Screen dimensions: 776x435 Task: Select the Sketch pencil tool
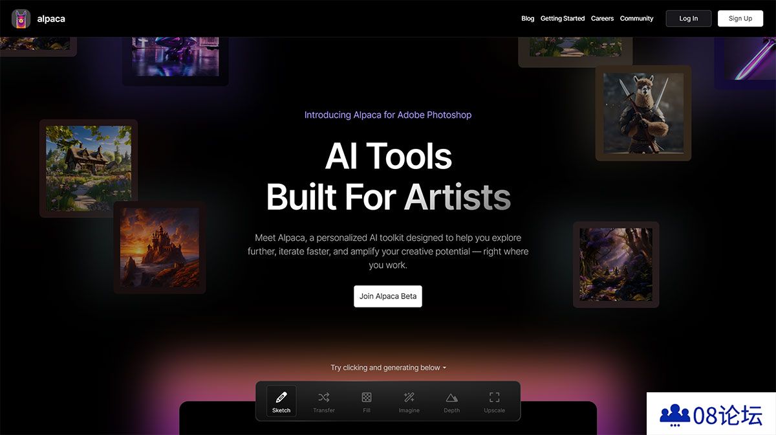click(281, 401)
